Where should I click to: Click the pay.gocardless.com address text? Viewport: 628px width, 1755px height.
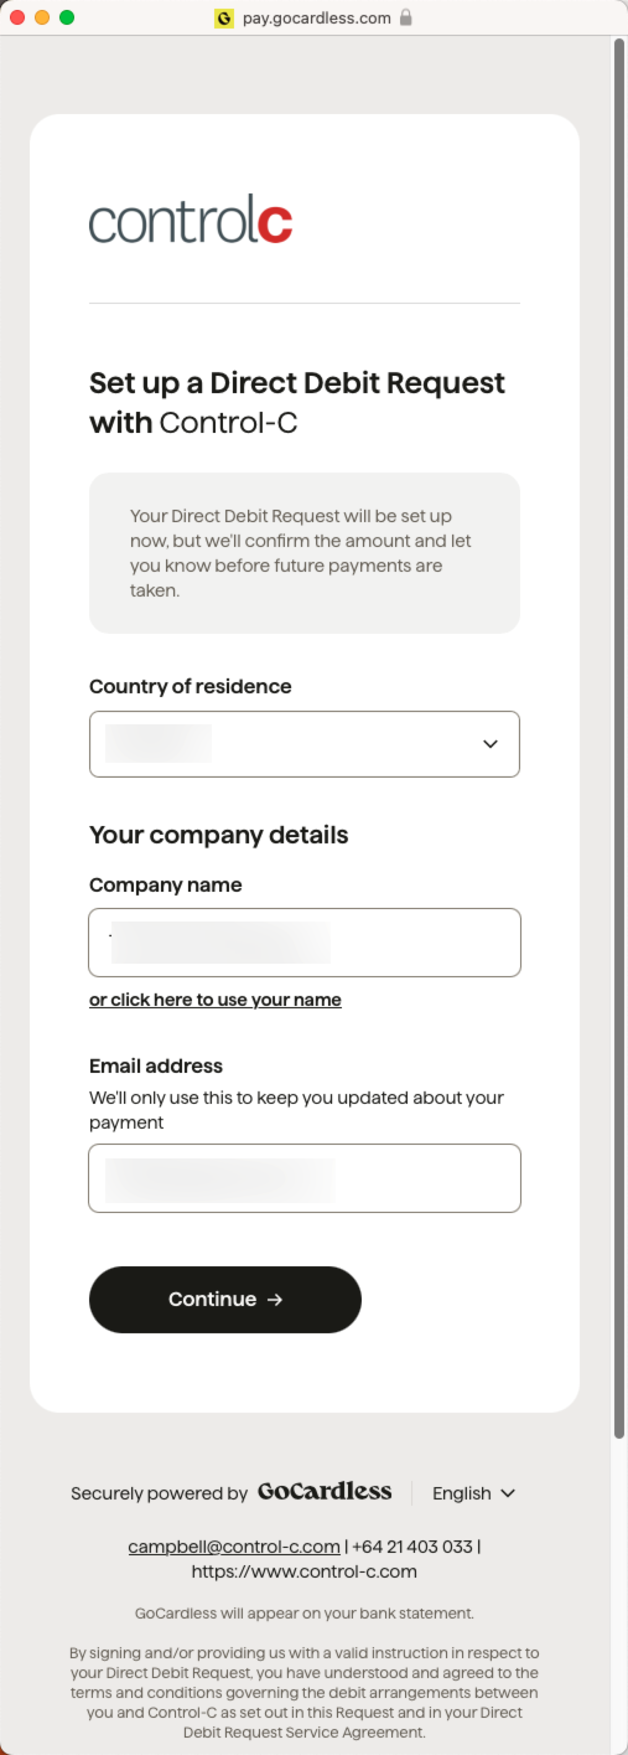point(316,18)
